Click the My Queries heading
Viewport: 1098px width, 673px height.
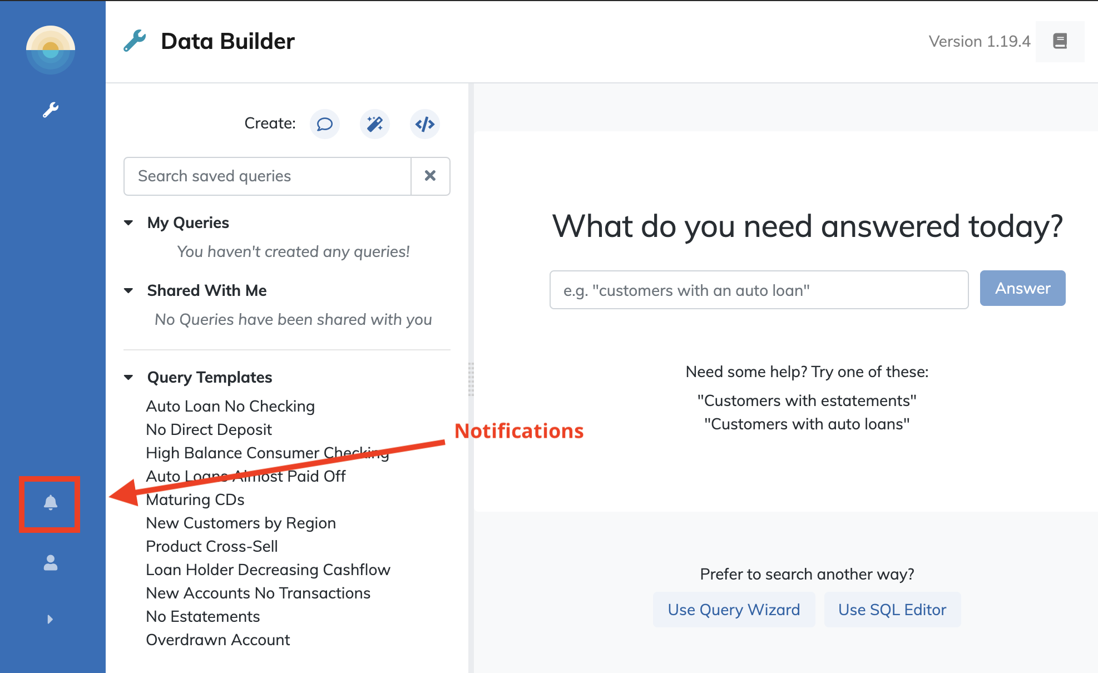[188, 223]
